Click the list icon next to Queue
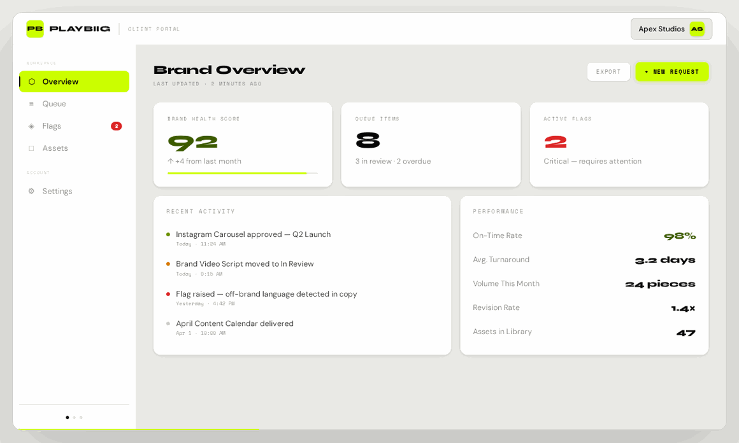739x443 pixels. [x=31, y=104]
